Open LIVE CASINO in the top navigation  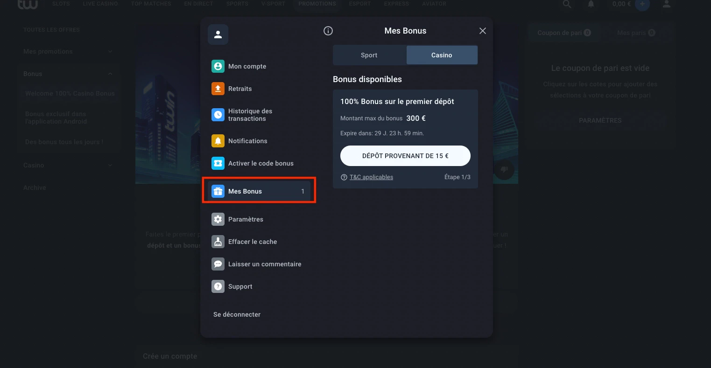pos(100,4)
